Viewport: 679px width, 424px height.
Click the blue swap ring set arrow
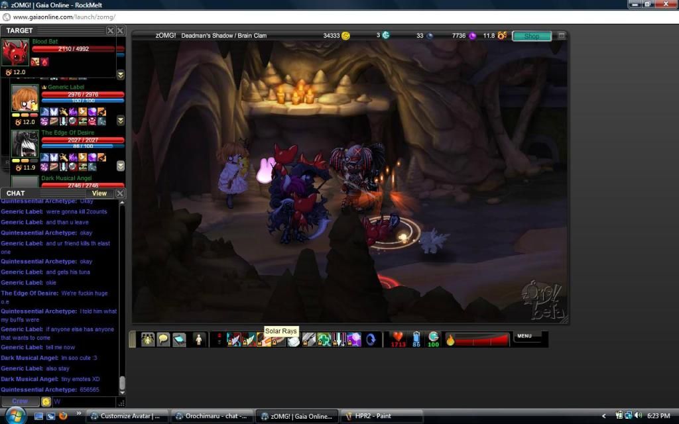[371, 339]
